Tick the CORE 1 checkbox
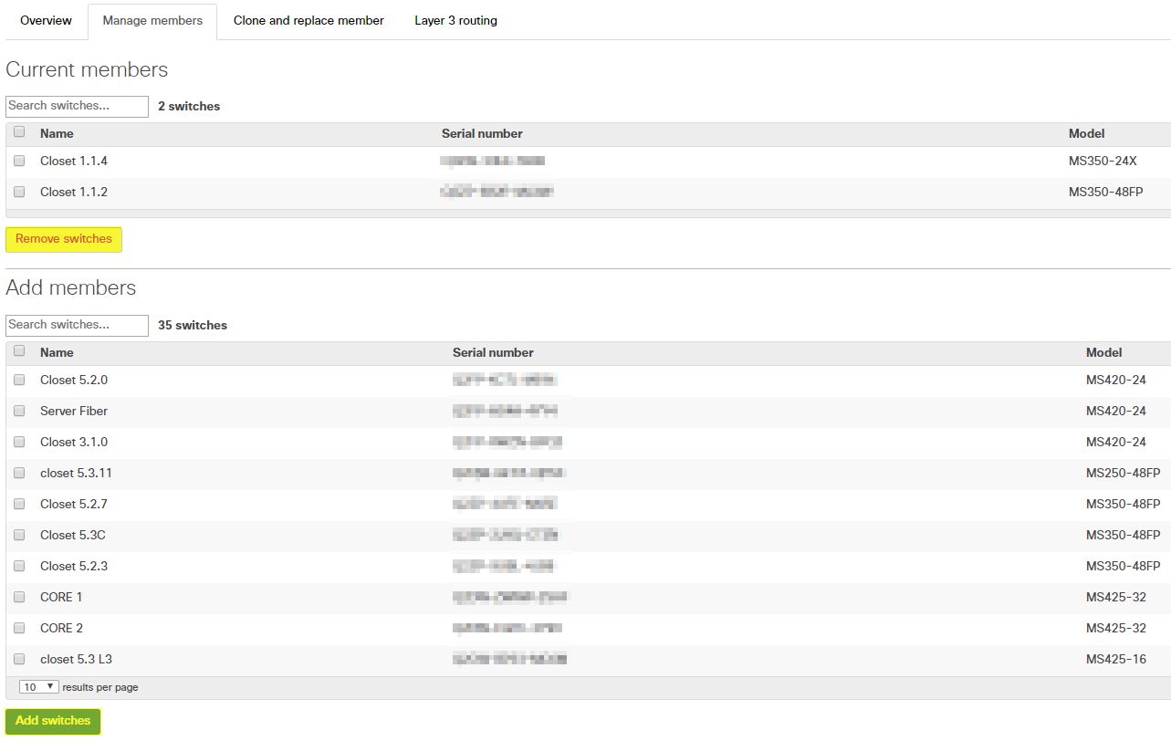The image size is (1171, 741). click(19, 597)
